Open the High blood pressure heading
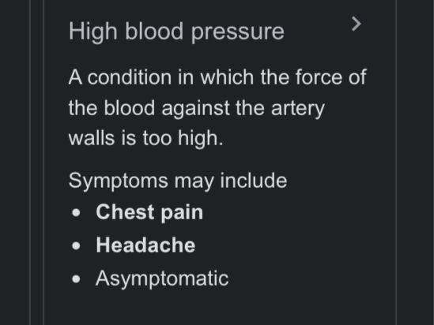Screen dimensions: 434x325 [x=176, y=32]
